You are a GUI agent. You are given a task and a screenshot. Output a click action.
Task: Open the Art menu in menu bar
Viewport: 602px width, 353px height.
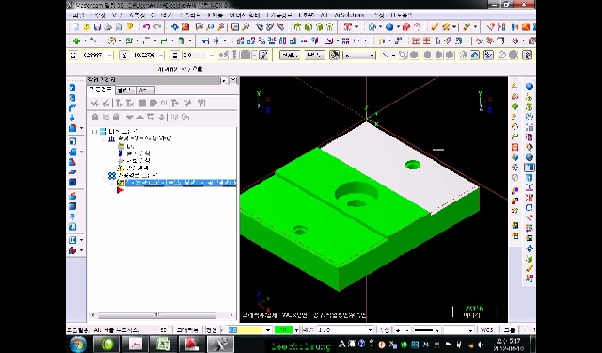coord(324,15)
